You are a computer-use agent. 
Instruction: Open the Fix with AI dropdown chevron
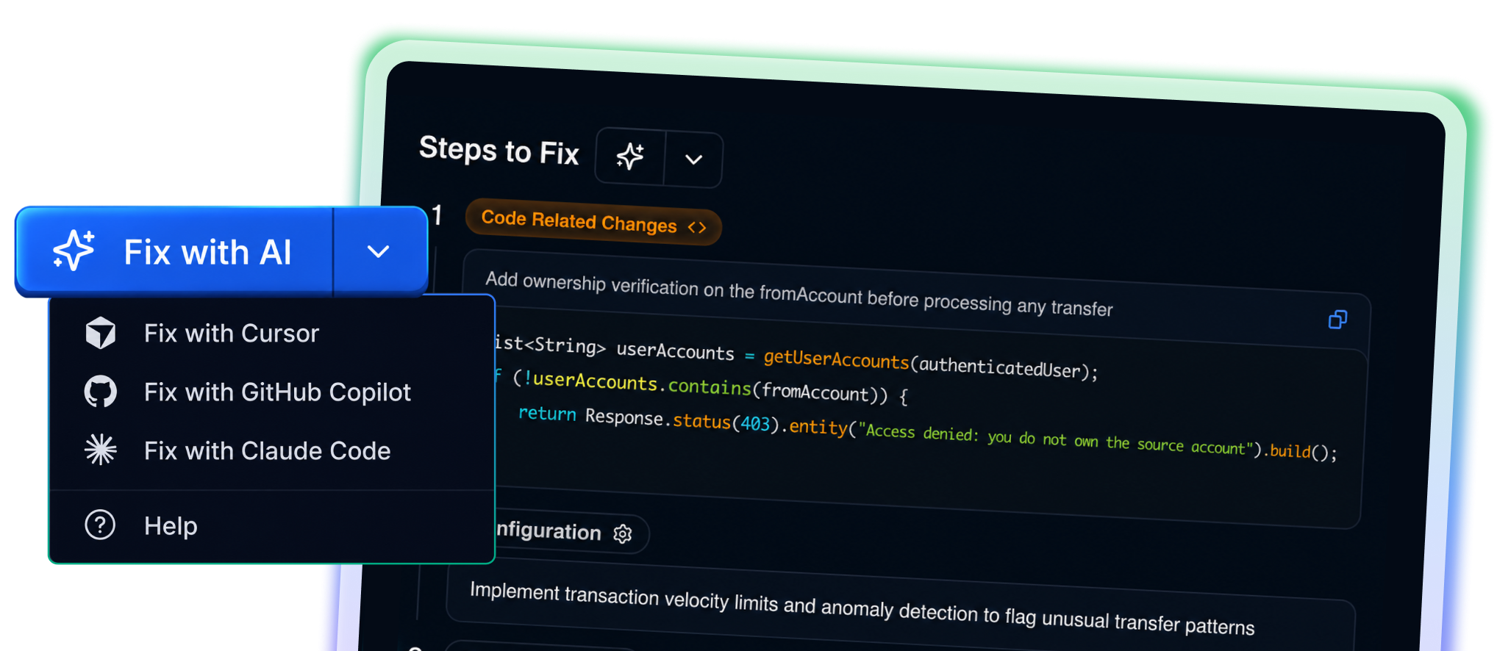[x=379, y=252]
